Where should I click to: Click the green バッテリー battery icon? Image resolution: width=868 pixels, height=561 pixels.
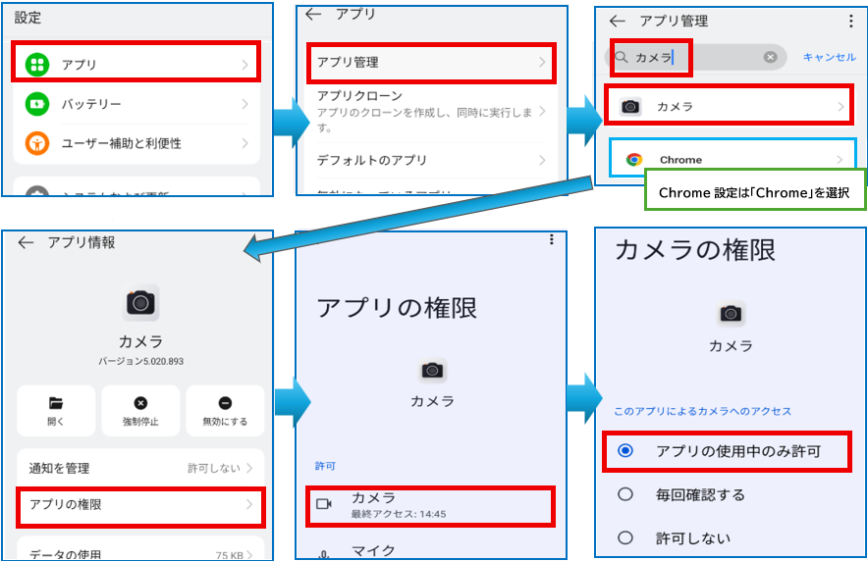(37, 104)
